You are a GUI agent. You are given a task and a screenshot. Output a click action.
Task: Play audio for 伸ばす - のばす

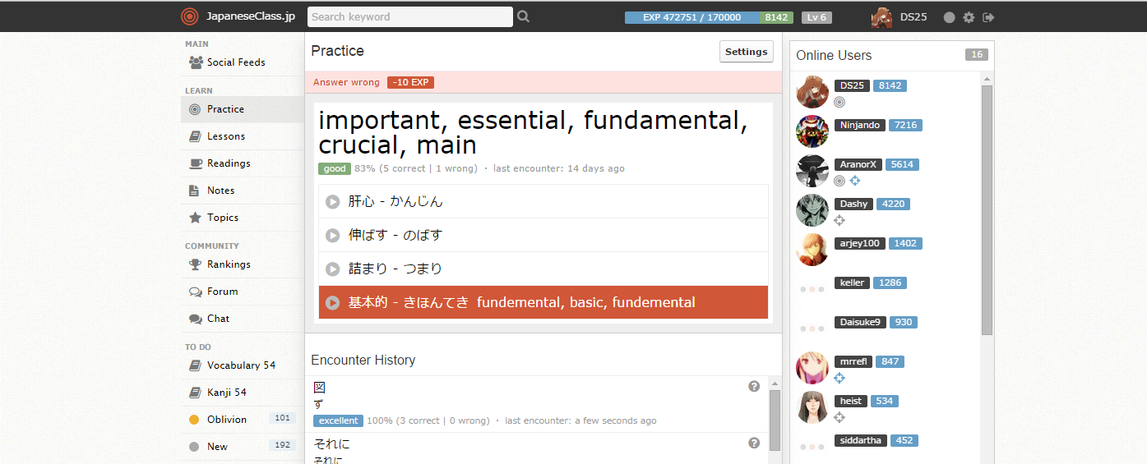332,236
